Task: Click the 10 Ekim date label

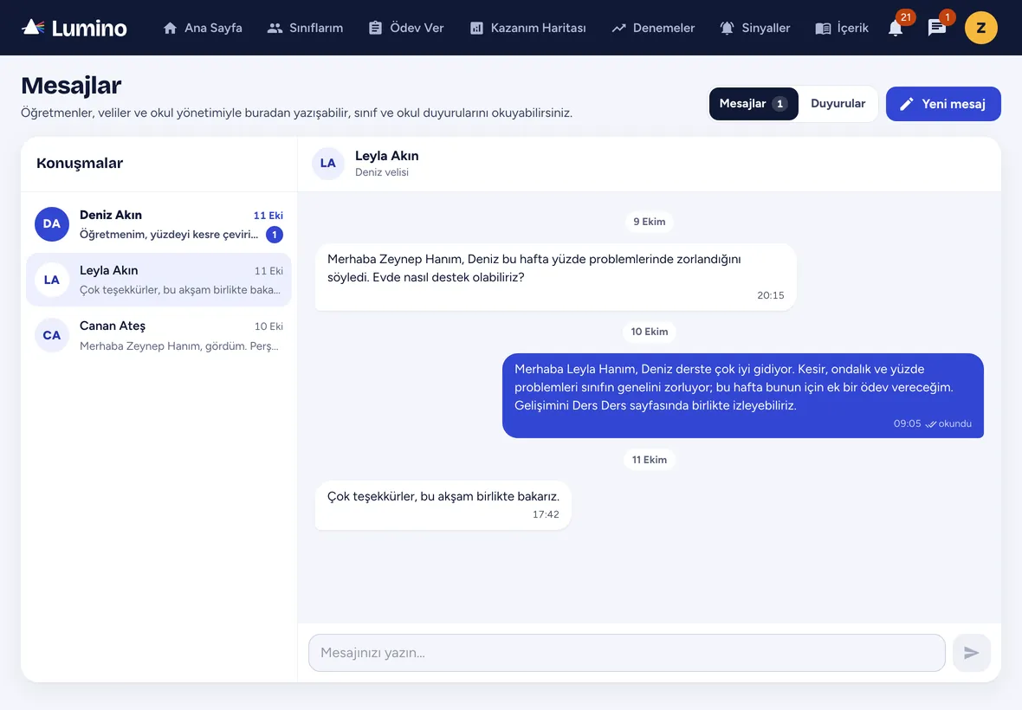Action: (x=650, y=332)
